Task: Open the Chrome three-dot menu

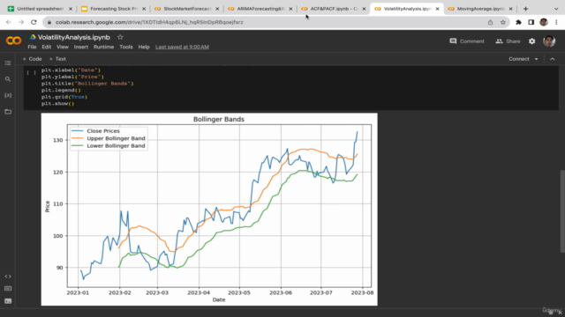Action: [x=557, y=22]
